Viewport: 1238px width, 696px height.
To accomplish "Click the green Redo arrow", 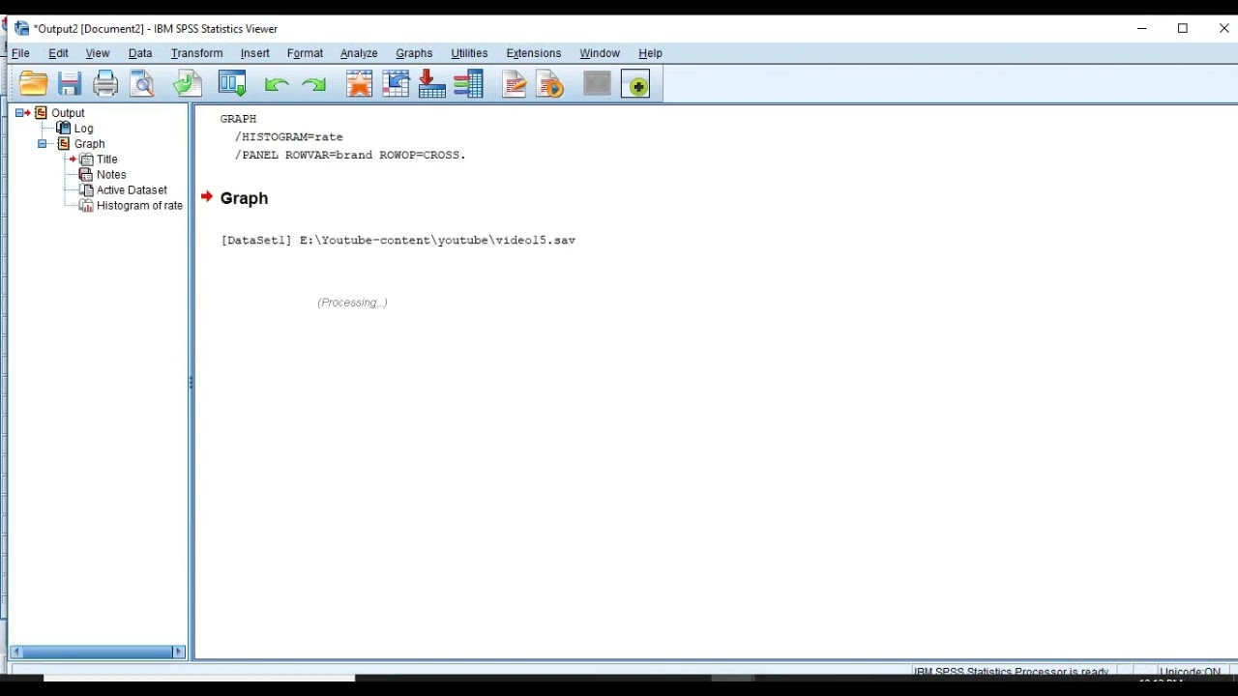I will coord(314,85).
